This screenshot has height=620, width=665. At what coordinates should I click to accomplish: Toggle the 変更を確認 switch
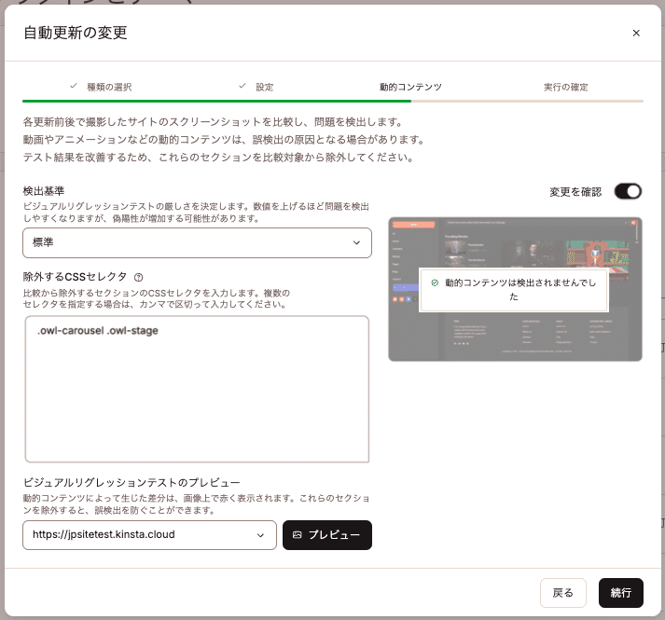(628, 192)
